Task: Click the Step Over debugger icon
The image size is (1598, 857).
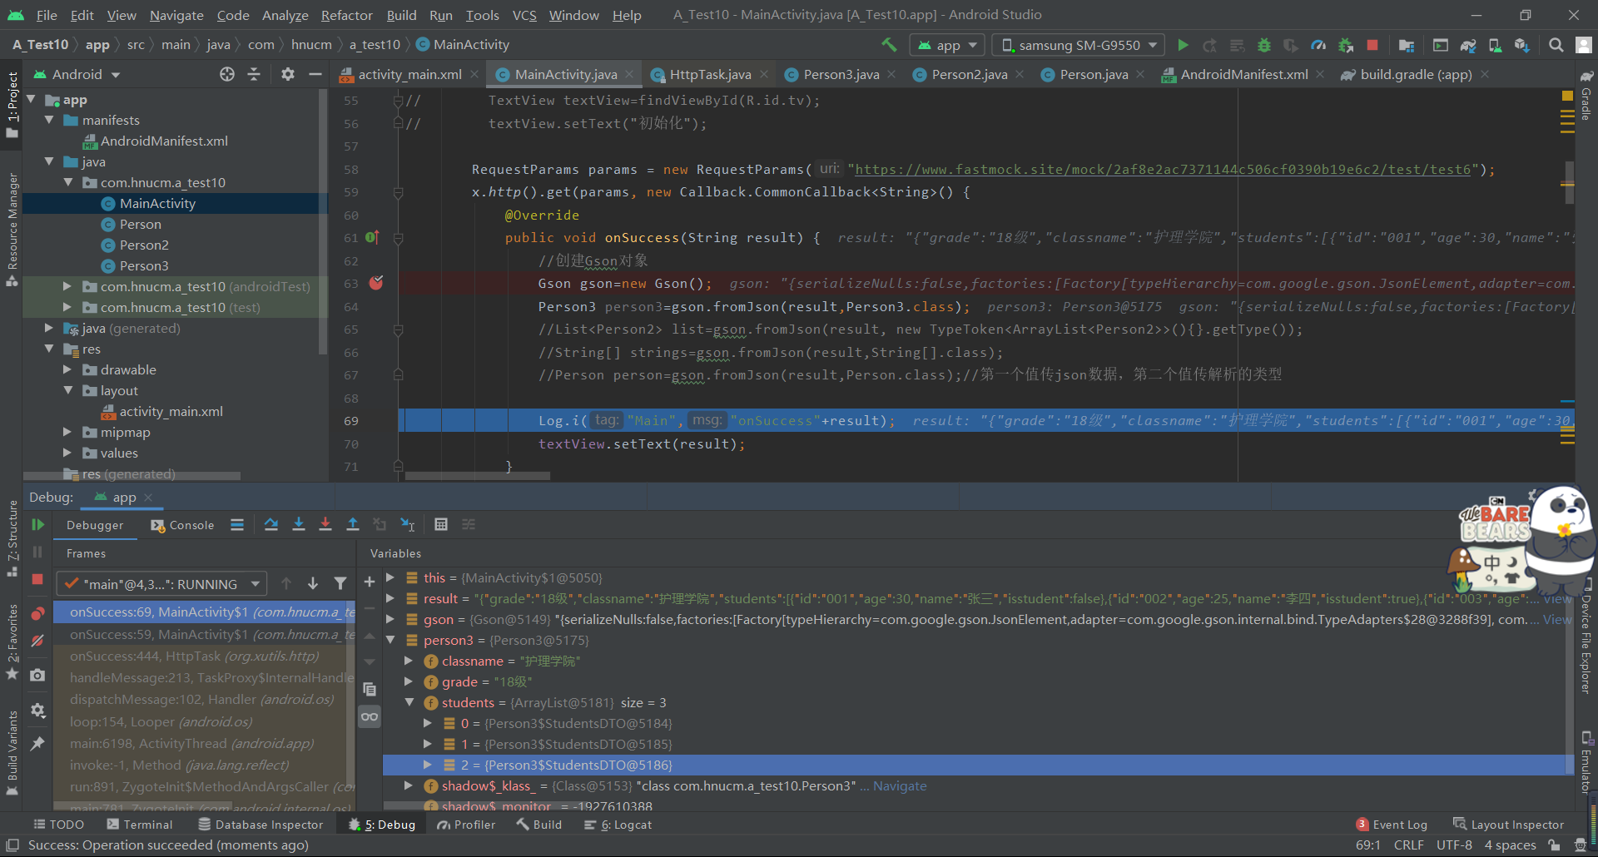Action: point(271,524)
